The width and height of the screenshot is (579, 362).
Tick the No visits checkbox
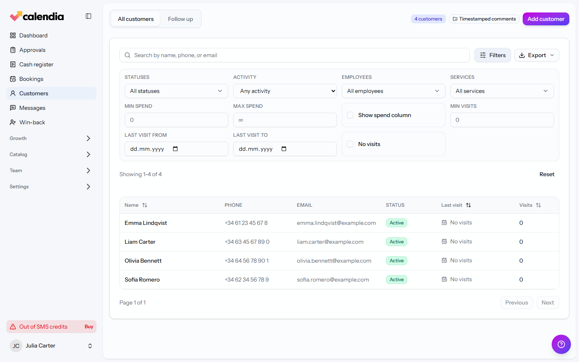coord(350,144)
